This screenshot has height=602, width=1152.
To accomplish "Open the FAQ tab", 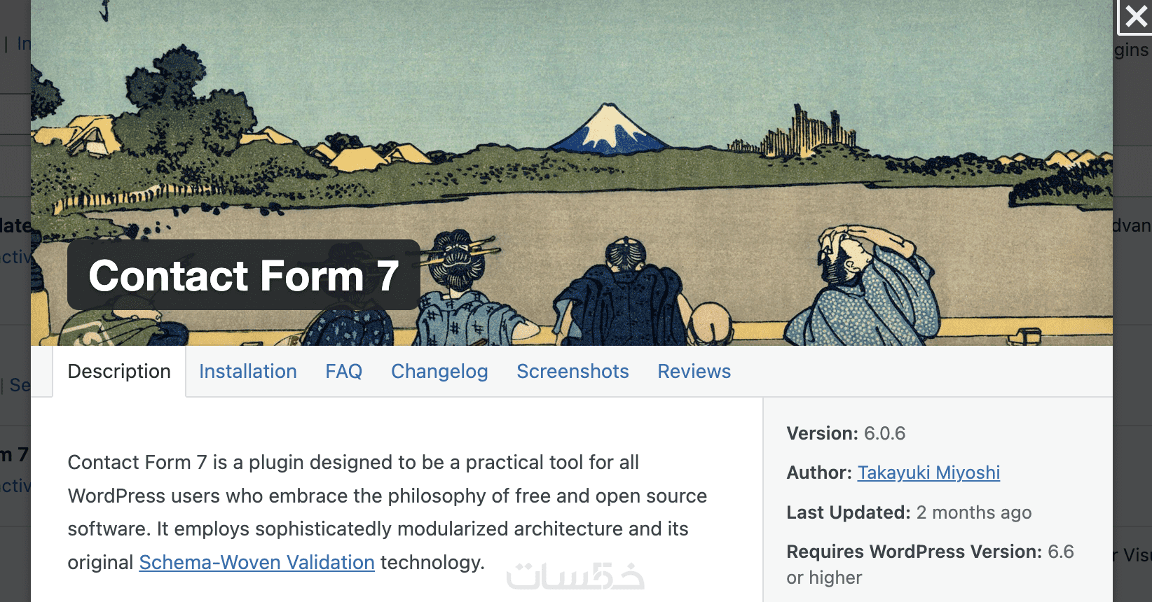I will click(343, 371).
